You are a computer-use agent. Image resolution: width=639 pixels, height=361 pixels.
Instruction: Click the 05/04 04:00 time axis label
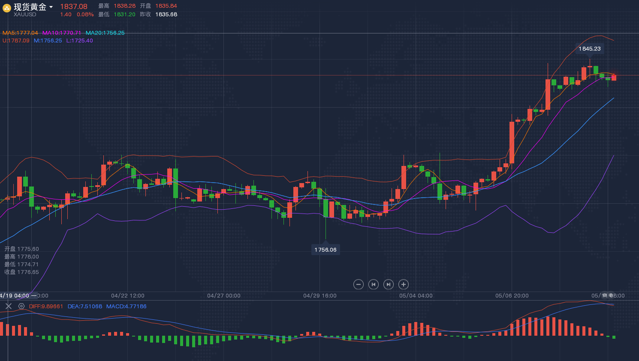click(416, 296)
